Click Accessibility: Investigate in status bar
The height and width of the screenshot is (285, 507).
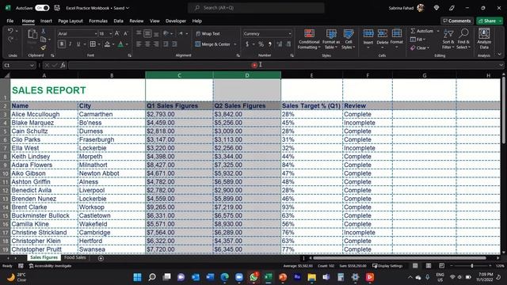(x=50, y=266)
